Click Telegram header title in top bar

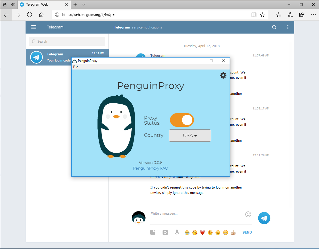55,27
